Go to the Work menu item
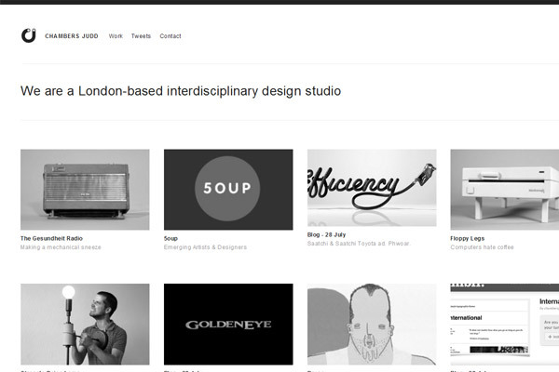559x372 pixels. coord(116,36)
